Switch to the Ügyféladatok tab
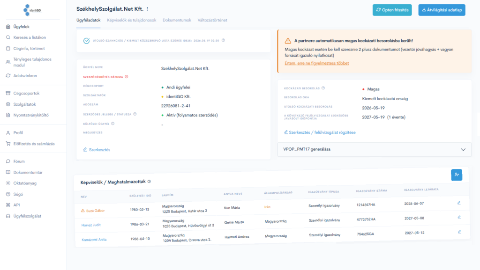Image resolution: width=480 pixels, height=270 pixels. click(x=88, y=20)
